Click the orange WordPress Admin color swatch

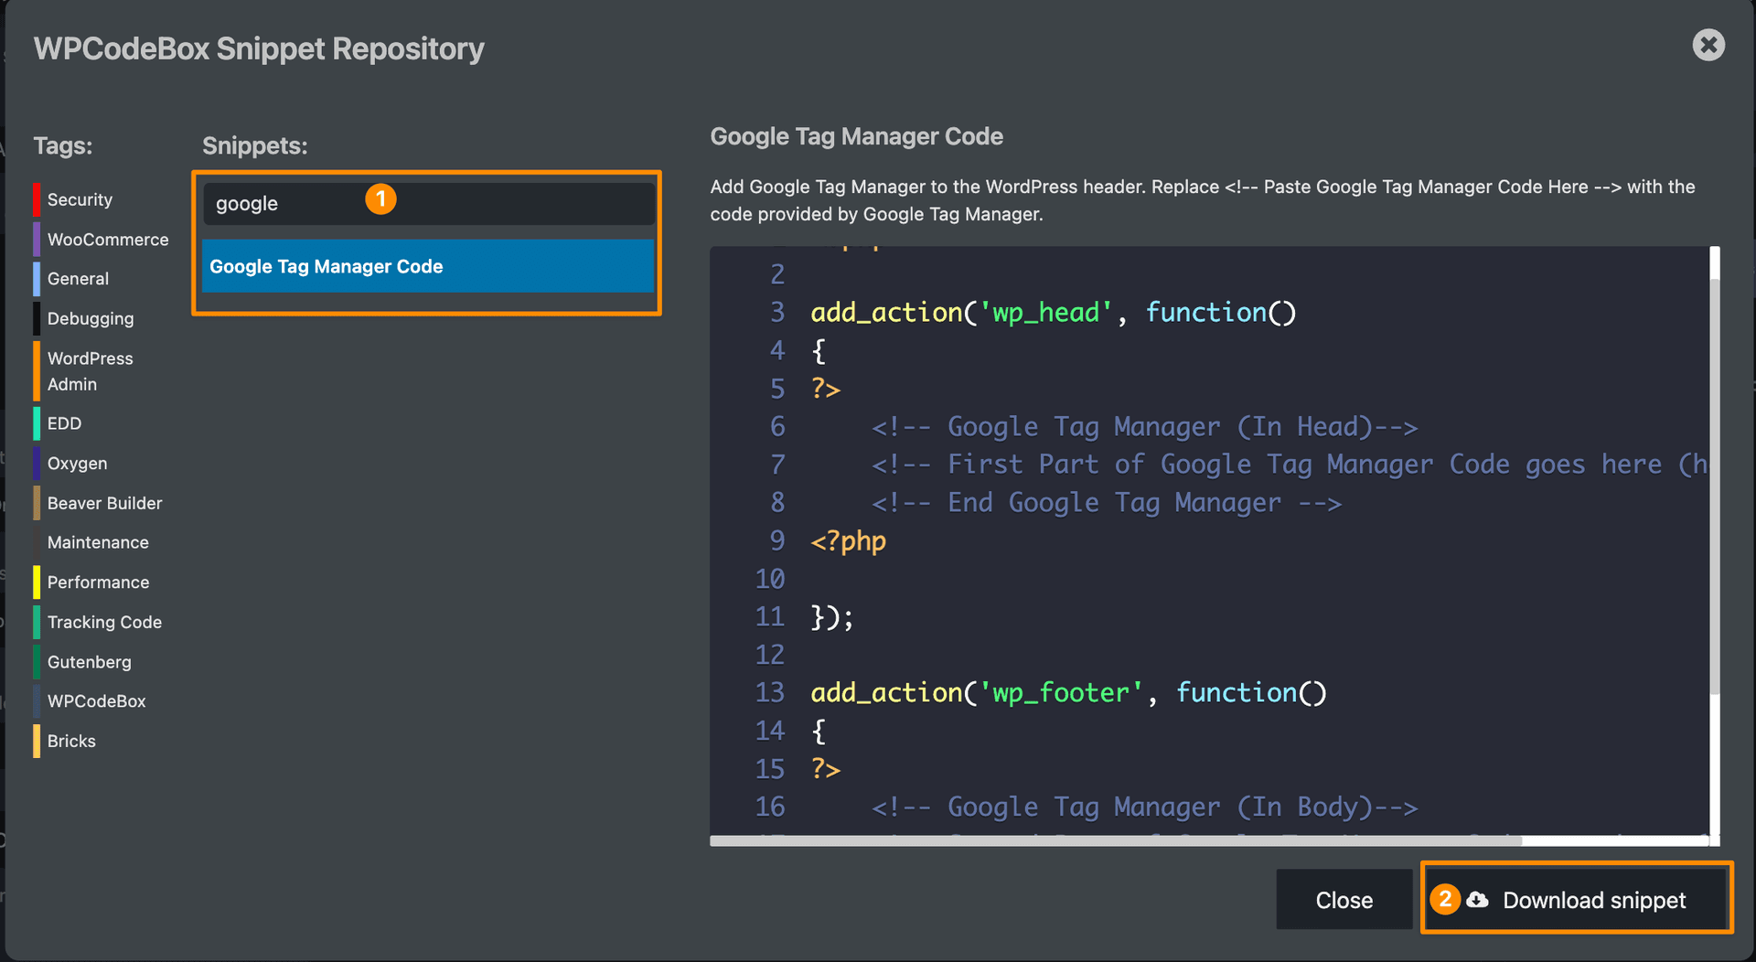(37, 371)
